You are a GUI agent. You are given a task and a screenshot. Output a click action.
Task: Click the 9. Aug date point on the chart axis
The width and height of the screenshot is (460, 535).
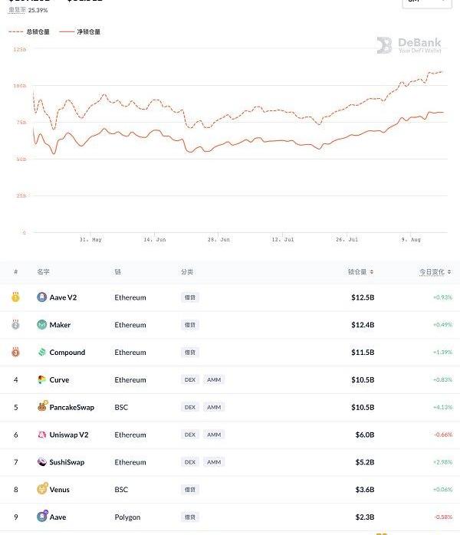click(410, 240)
